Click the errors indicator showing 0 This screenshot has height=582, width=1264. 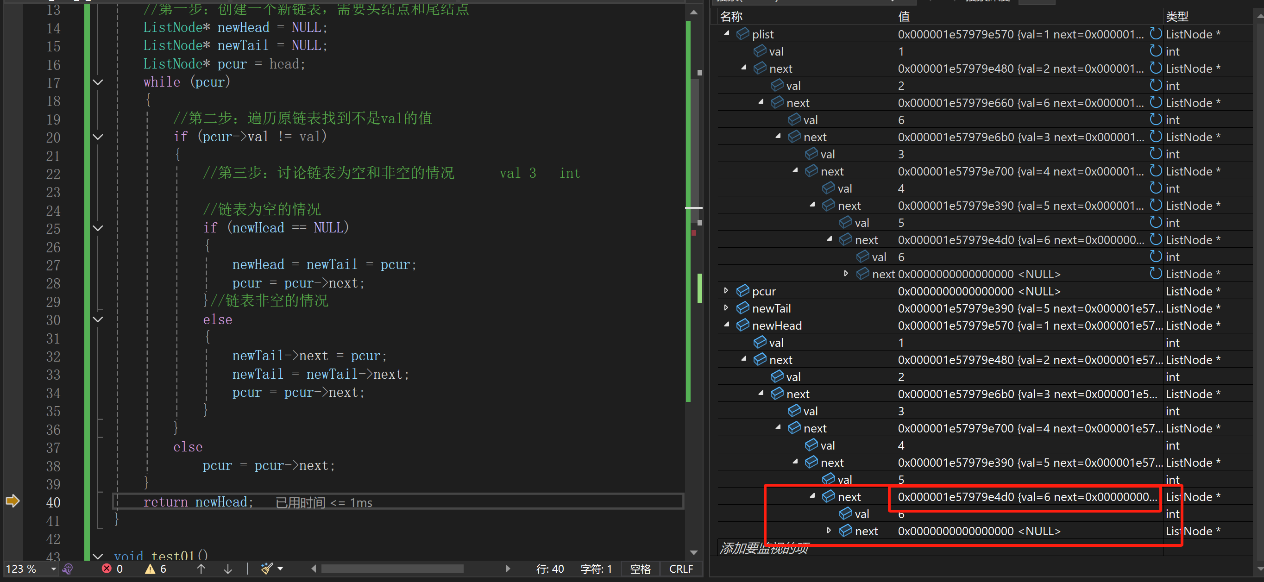point(112,569)
